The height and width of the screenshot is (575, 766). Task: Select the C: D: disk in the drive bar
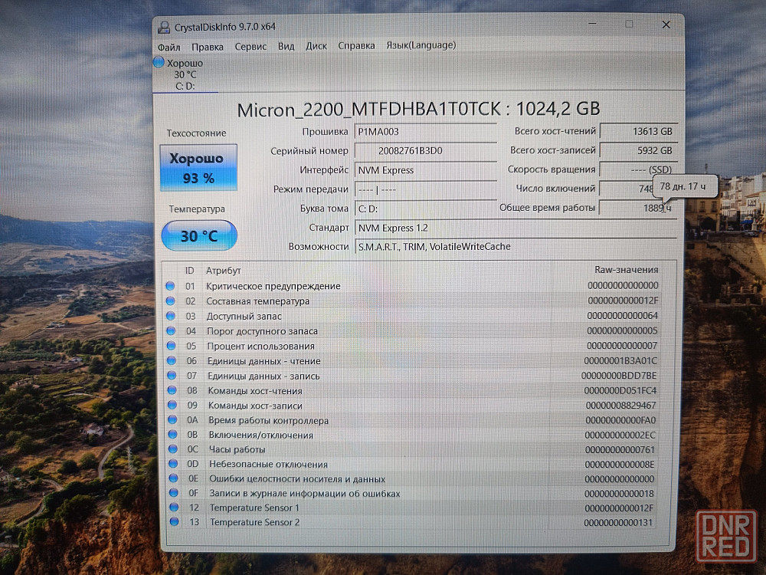click(x=185, y=86)
